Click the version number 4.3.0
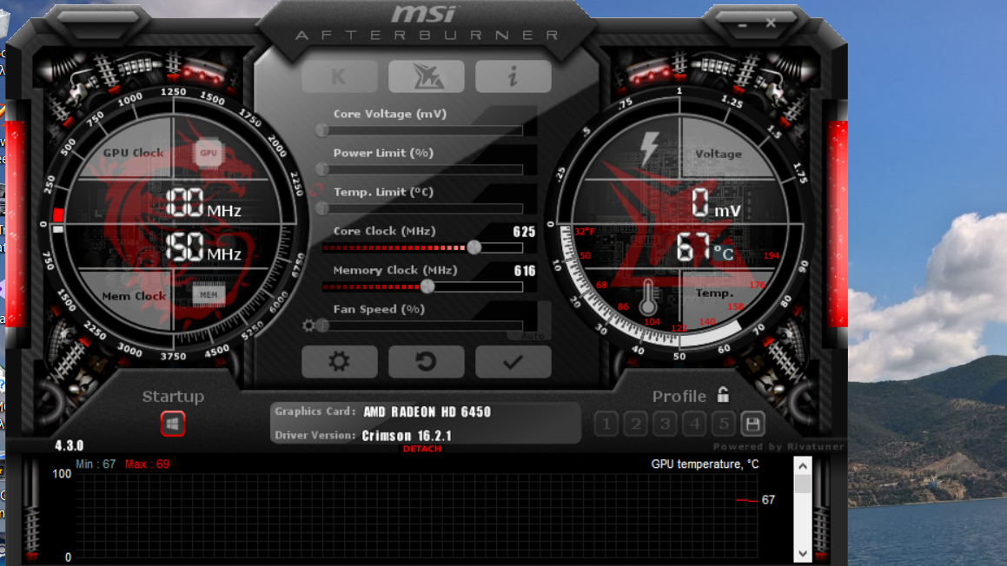Screen dimensions: 1007x566 70,445
